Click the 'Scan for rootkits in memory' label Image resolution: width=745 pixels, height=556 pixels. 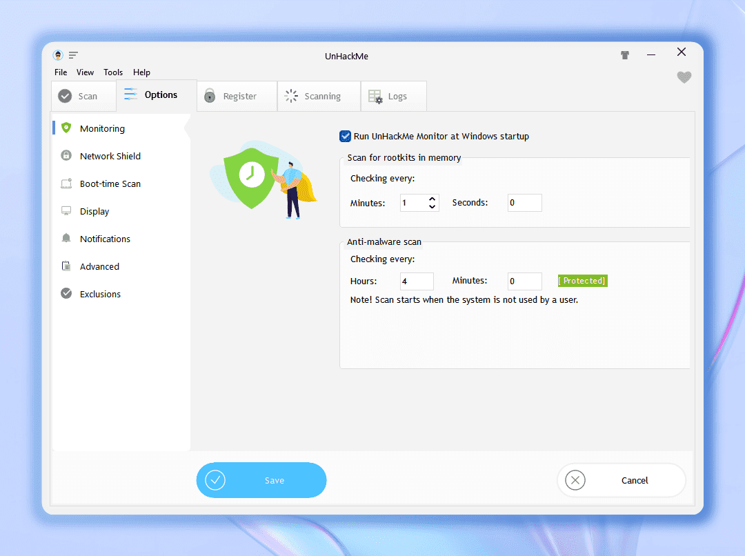[404, 157]
